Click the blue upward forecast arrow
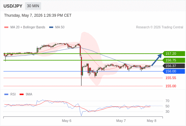 (157, 60)
